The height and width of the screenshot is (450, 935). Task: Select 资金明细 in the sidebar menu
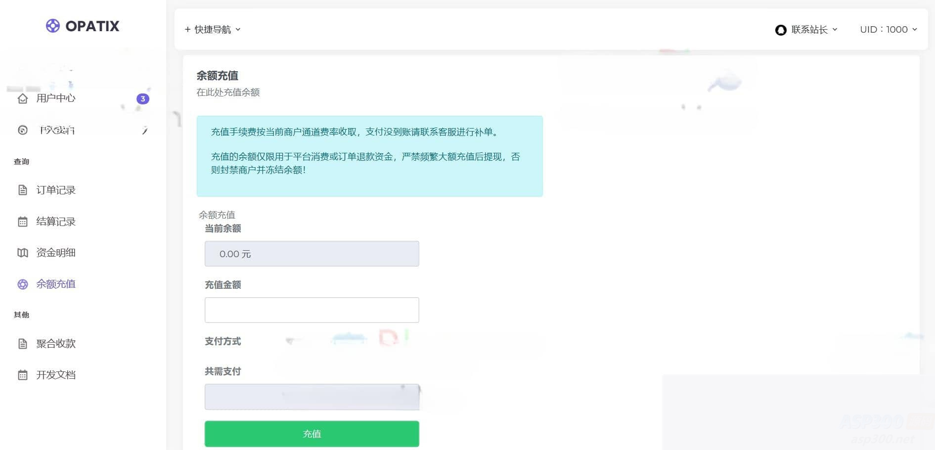click(x=55, y=252)
